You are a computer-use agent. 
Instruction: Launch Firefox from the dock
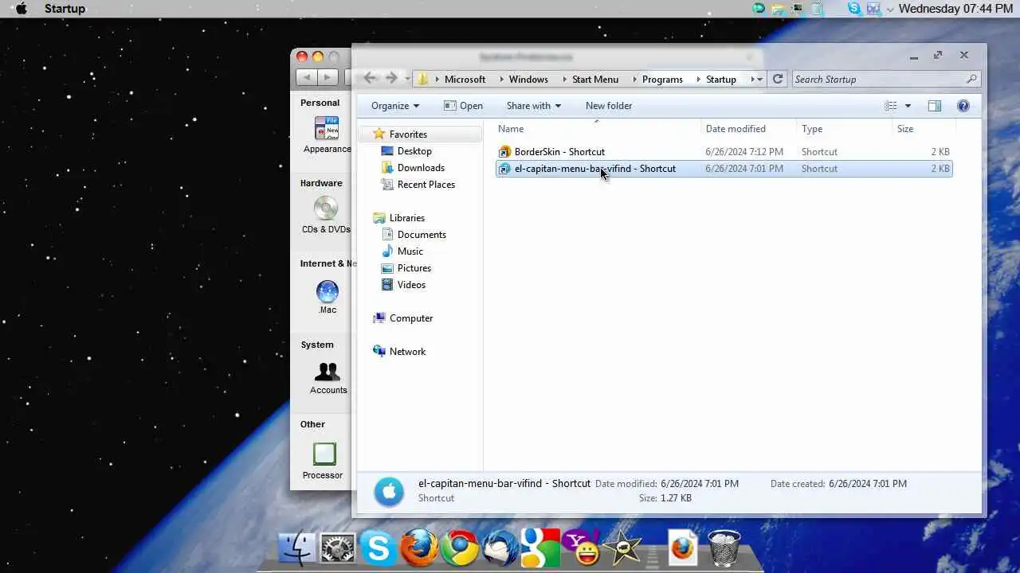pos(419,548)
